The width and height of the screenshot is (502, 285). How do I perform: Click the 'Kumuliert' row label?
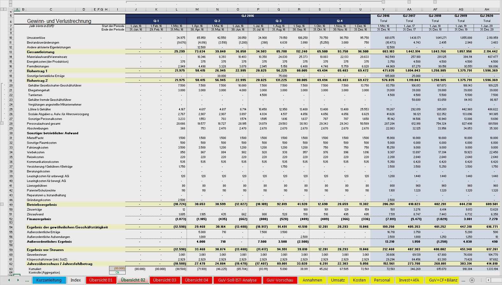pyautogui.click(x=35, y=269)
